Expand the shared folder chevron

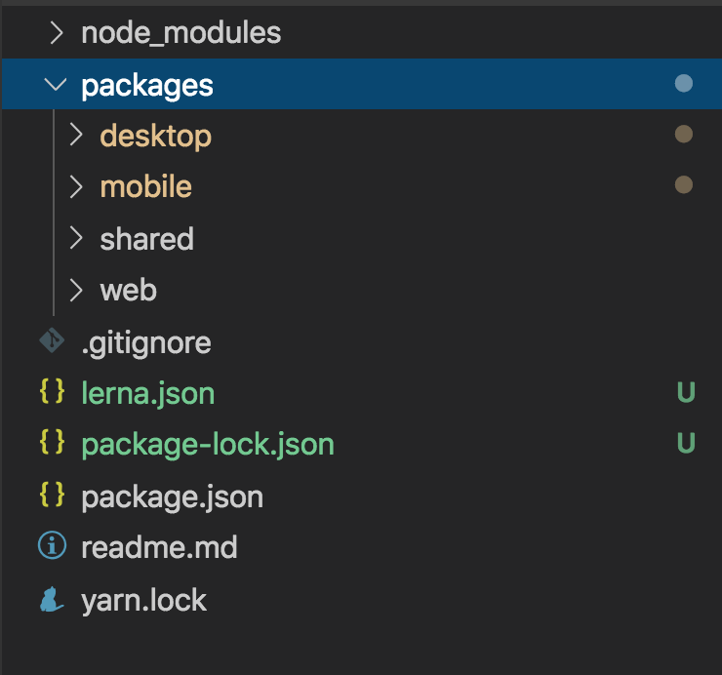click(76, 239)
